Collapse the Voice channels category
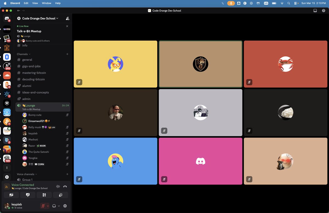Image resolution: width=329 pixels, height=213 pixels. point(27,174)
